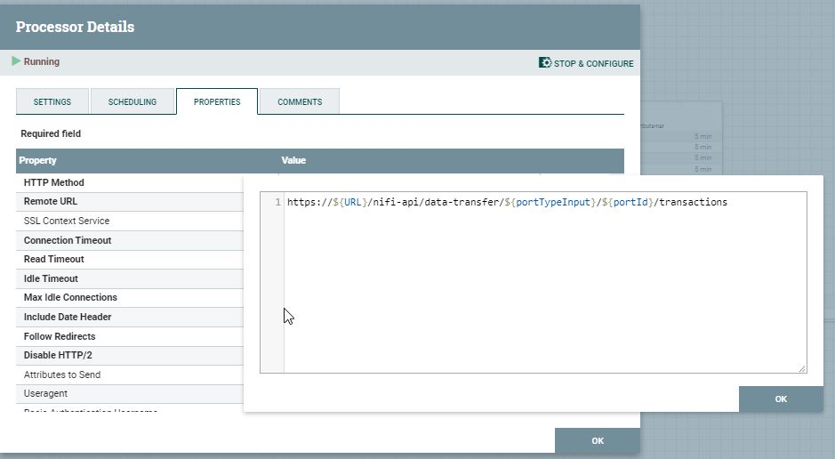Select the Include Date Header property
This screenshot has width=835, height=459.
click(130, 317)
